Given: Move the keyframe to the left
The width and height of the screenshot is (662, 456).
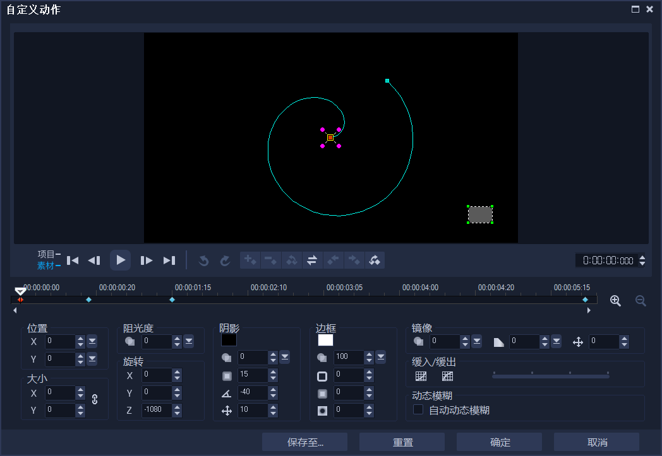Looking at the screenshot, I should tap(333, 260).
